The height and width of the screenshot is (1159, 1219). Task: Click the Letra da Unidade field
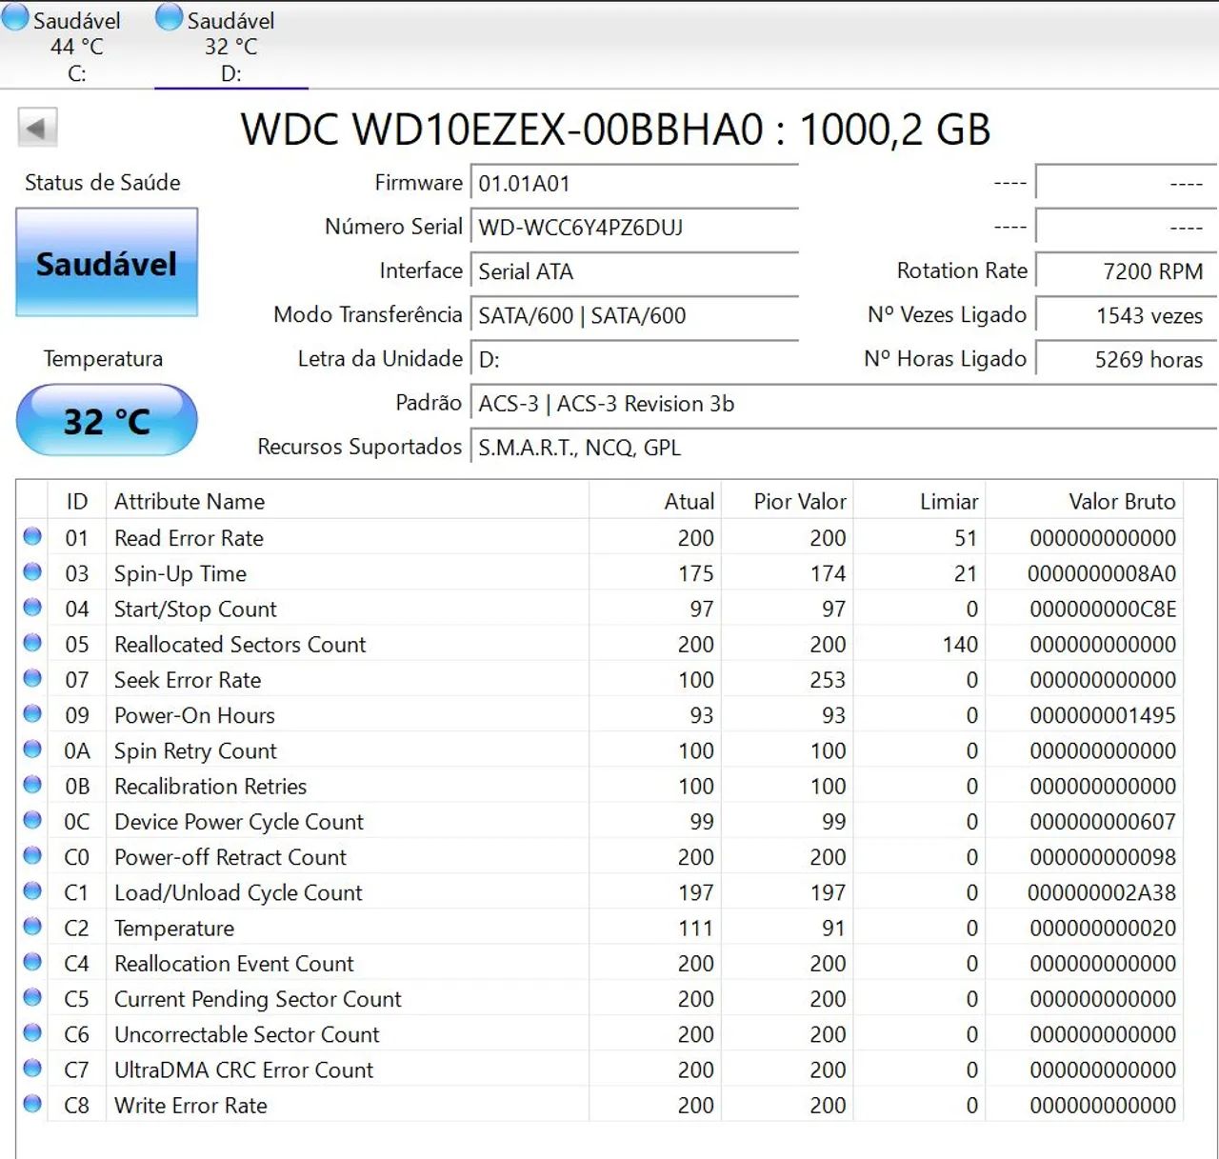coord(634,359)
